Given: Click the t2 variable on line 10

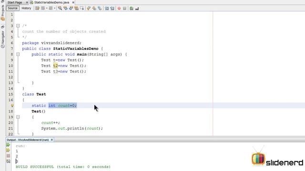Looking at the screenshot, I should click(x=55, y=66).
